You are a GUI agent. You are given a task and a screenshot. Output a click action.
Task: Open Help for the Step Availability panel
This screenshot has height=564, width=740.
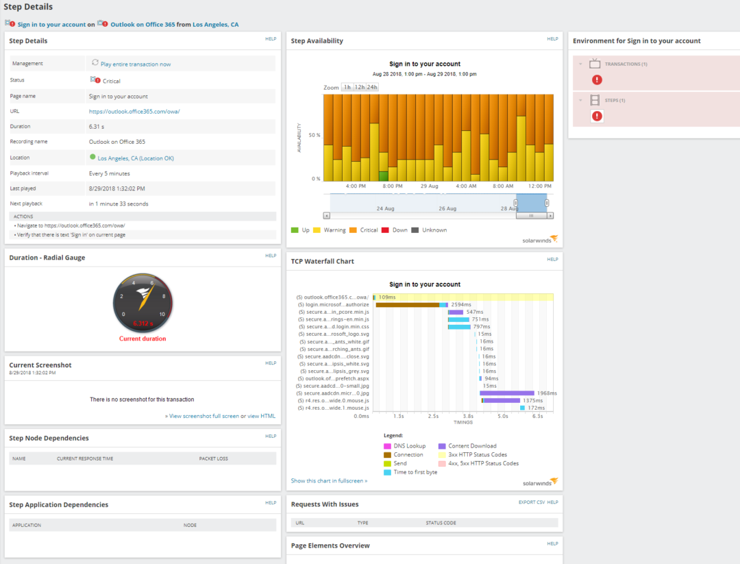553,39
